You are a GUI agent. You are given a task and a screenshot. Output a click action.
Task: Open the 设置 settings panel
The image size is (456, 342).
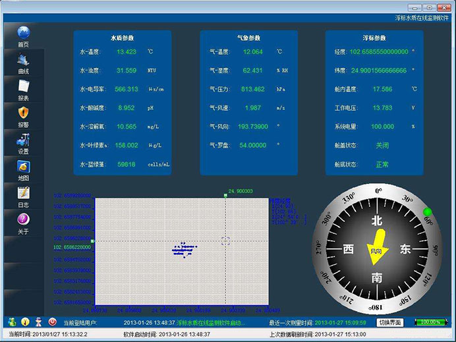pyautogui.click(x=24, y=141)
